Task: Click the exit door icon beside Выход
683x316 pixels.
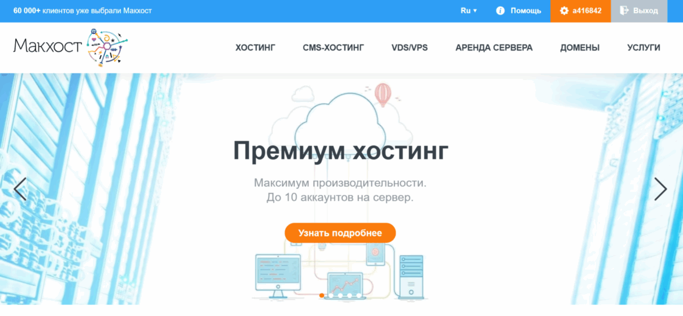Action: pyautogui.click(x=624, y=10)
